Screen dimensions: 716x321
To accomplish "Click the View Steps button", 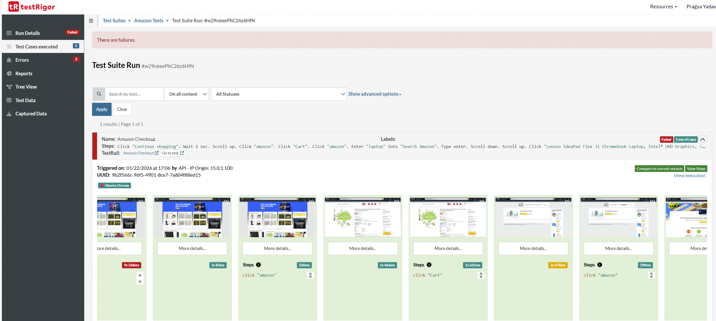I will click(x=696, y=168).
